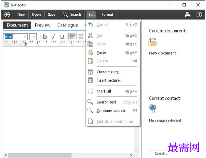Toggle underline formatting
The width and height of the screenshot is (206, 158).
point(62,37)
